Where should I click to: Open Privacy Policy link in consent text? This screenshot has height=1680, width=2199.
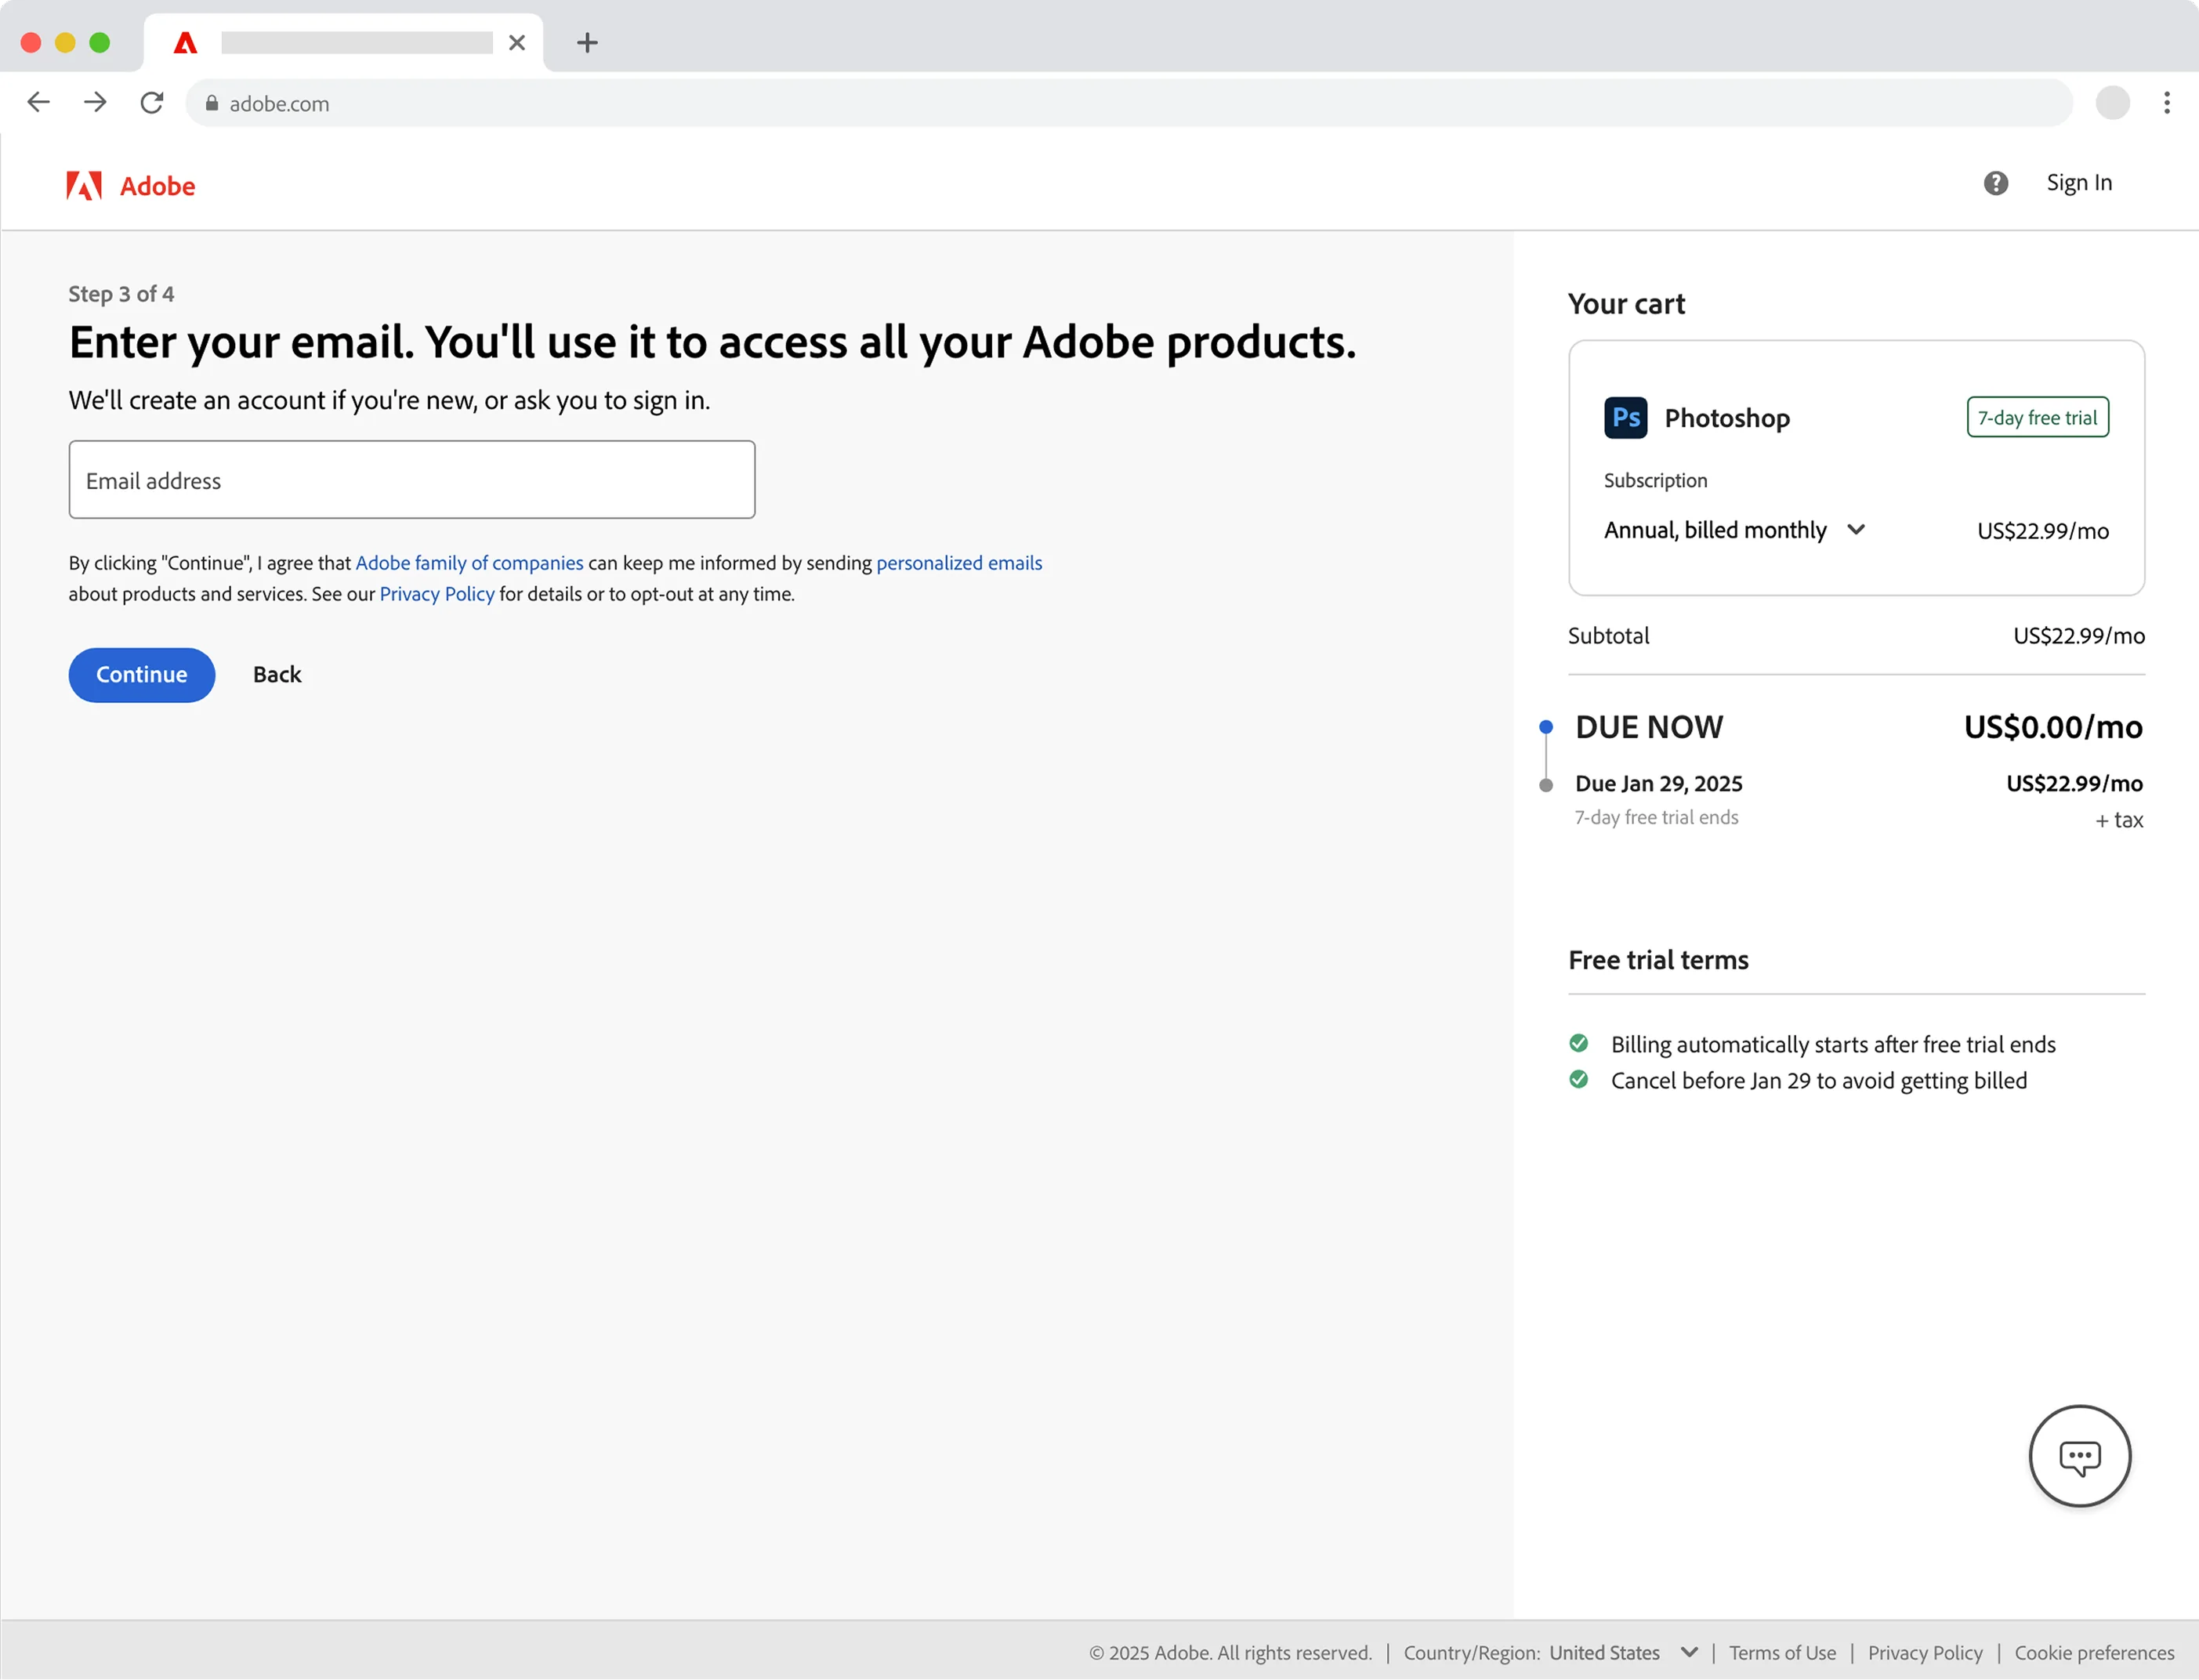point(437,594)
